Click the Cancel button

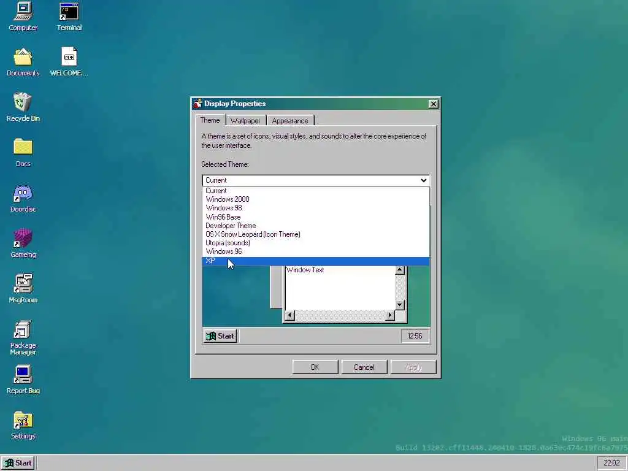(364, 367)
